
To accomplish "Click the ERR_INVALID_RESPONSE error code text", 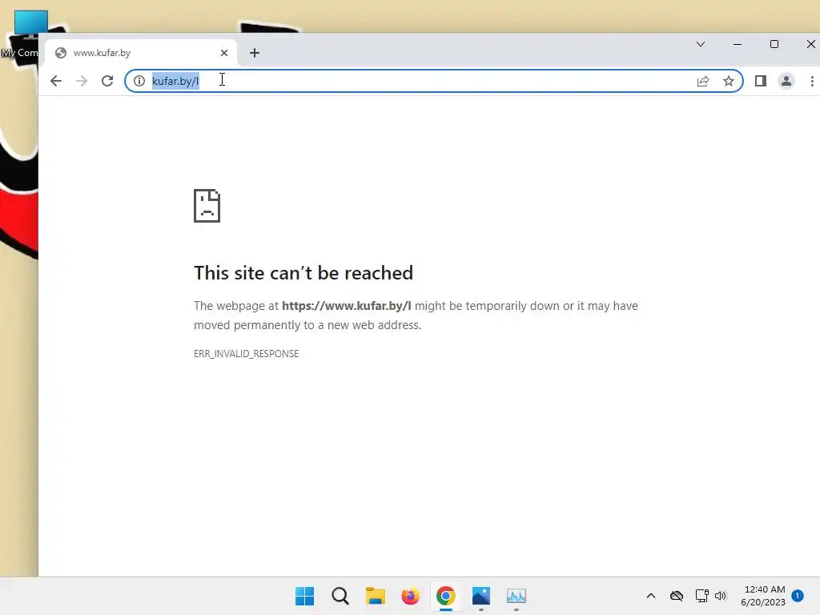I will [x=247, y=353].
